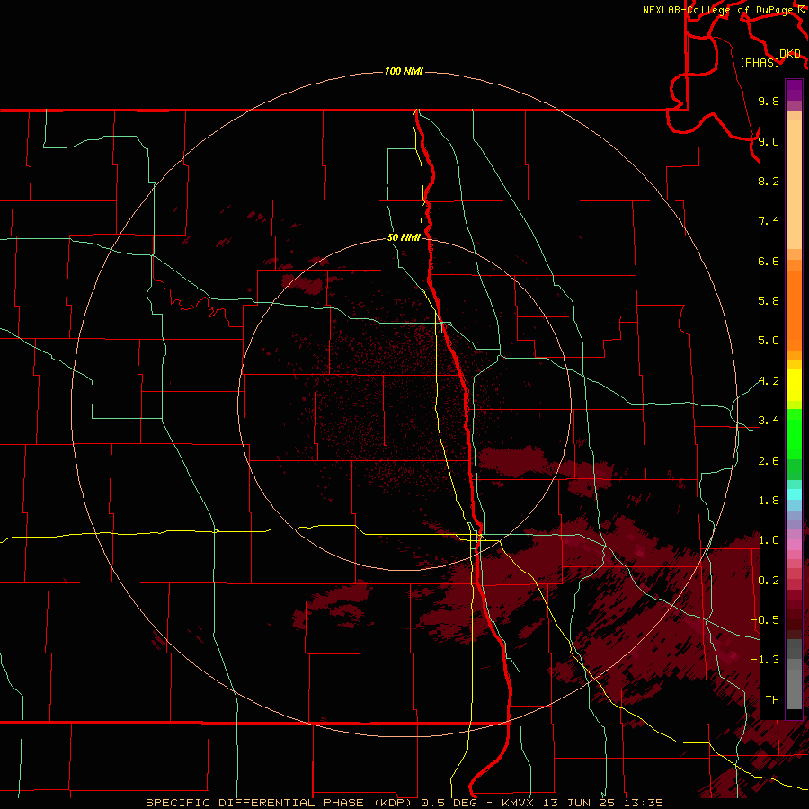Click the "1.8" color scale value
Image resolution: width=809 pixels, height=809 pixels.
[769, 501]
